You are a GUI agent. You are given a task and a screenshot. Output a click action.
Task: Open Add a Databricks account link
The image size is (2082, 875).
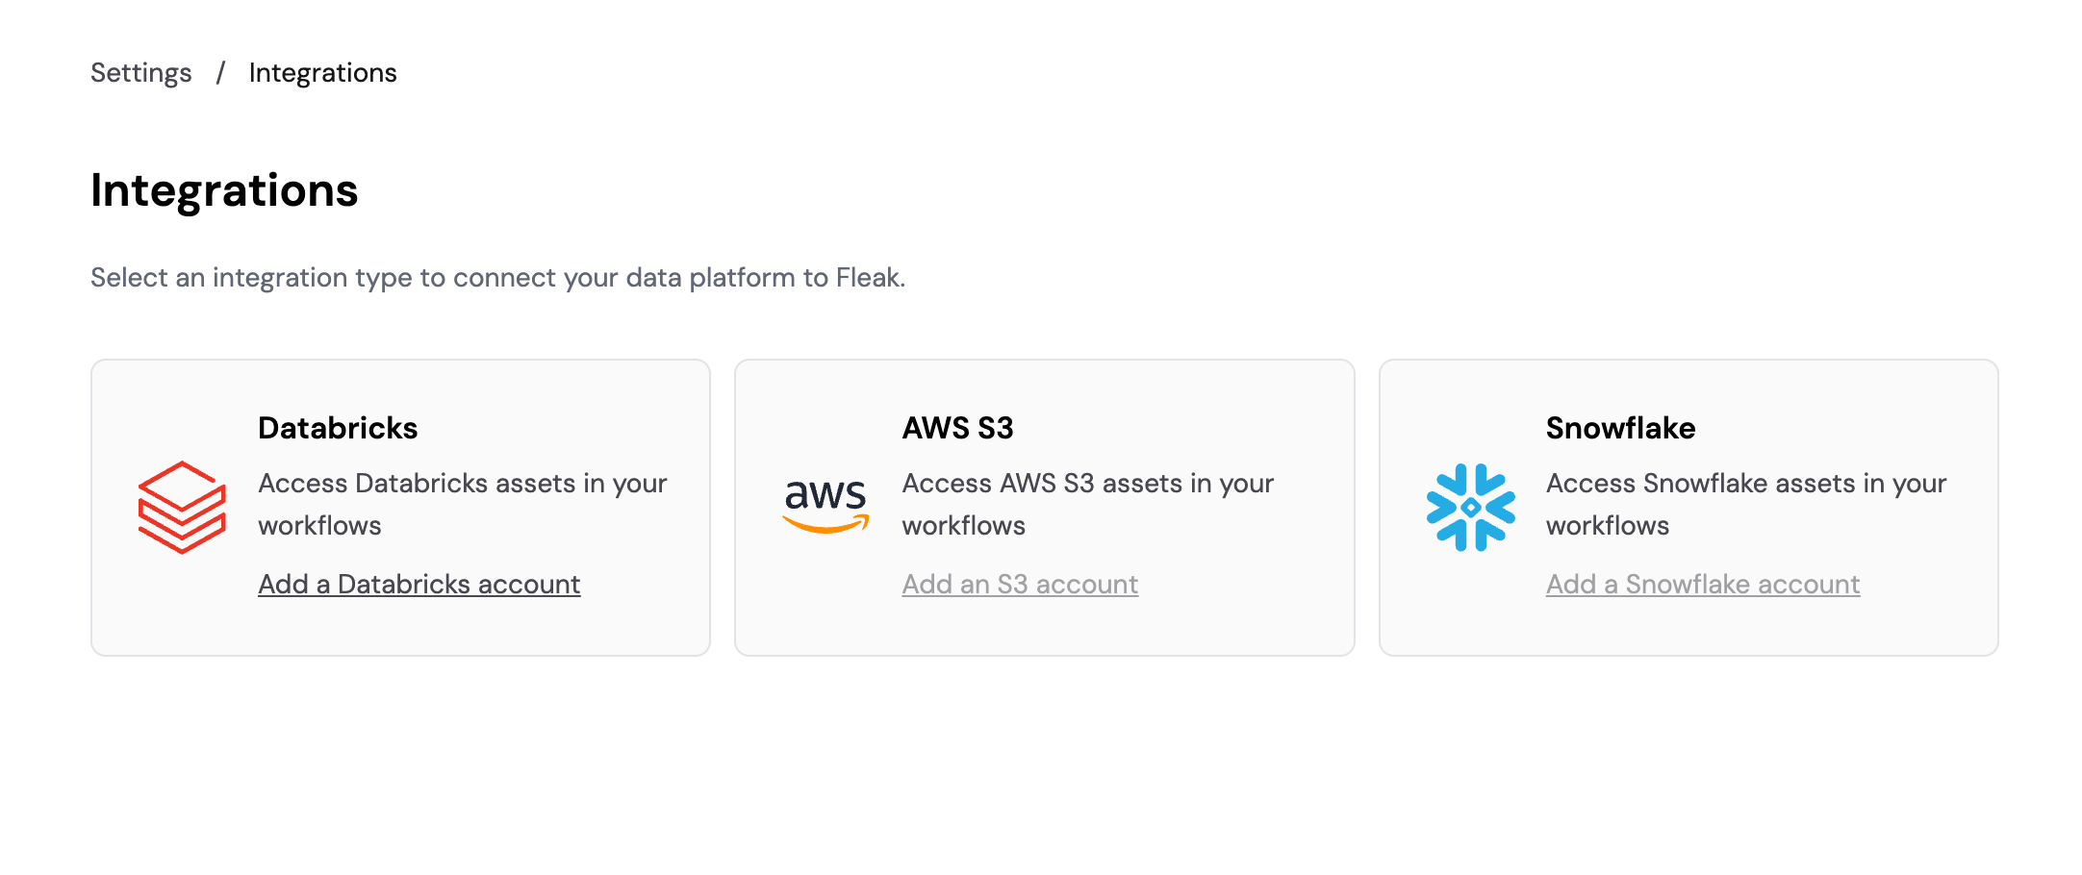pos(419,584)
